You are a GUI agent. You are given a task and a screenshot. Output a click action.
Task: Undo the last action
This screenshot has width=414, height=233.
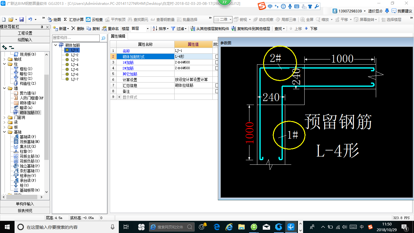point(30,19)
